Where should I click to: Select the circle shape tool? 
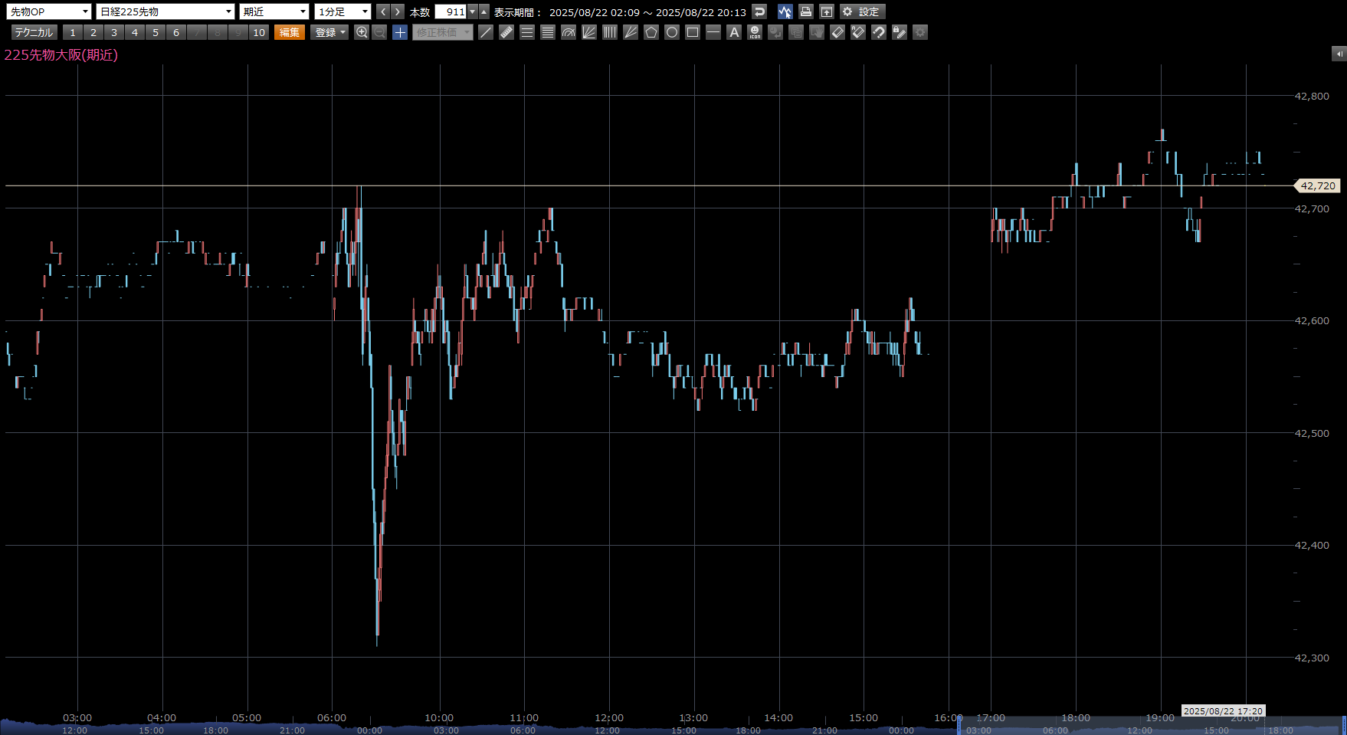pyautogui.click(x=672, y=32)
